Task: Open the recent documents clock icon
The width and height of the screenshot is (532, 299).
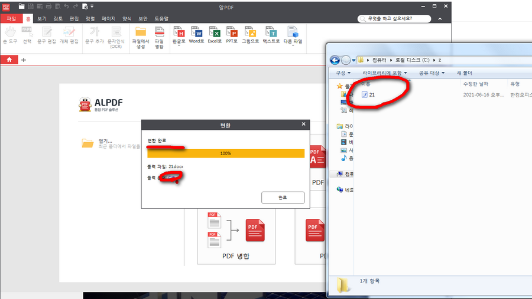Action: [85, 6]
